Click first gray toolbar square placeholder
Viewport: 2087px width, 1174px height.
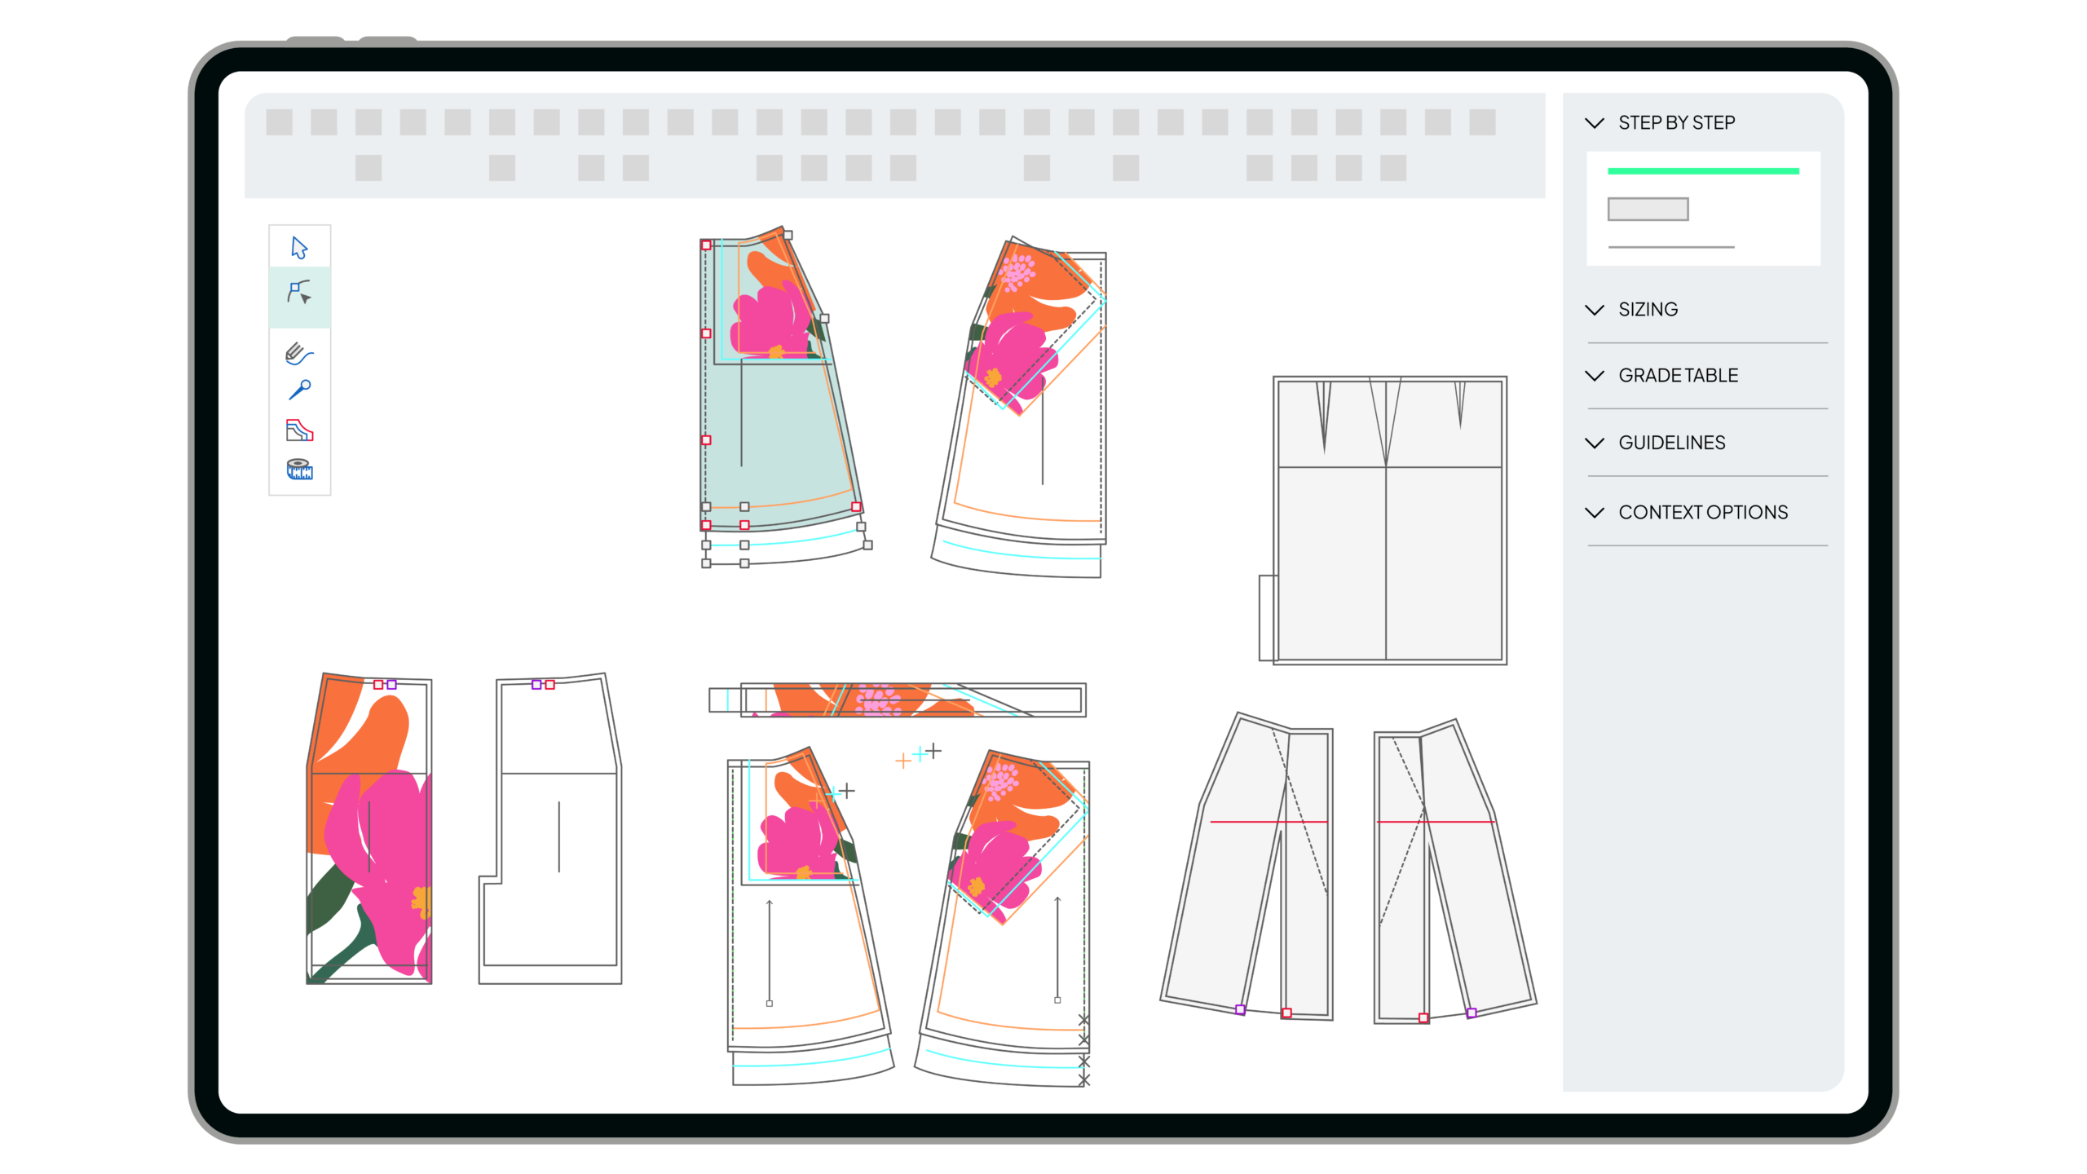click(x=279, y=122)
